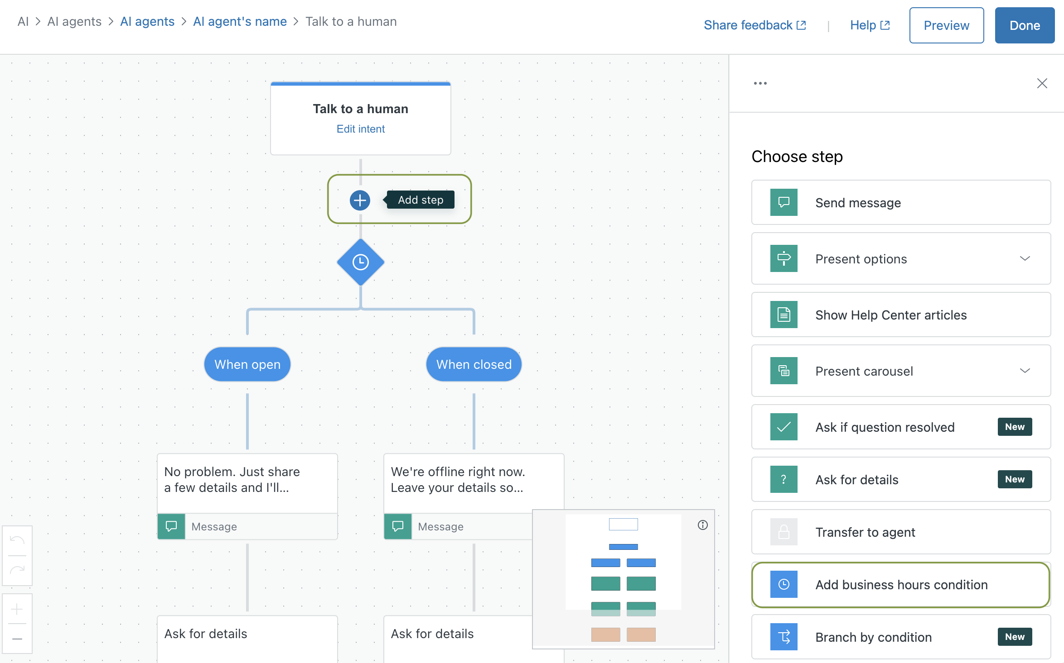
Task: Select the Branch by condition step
Action: coord(900,637)
